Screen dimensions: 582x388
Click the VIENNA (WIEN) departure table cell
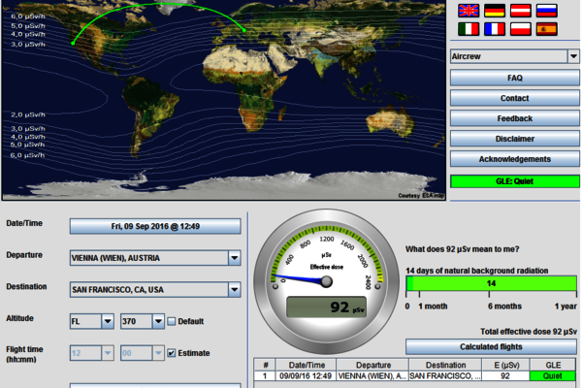[372, 376]
